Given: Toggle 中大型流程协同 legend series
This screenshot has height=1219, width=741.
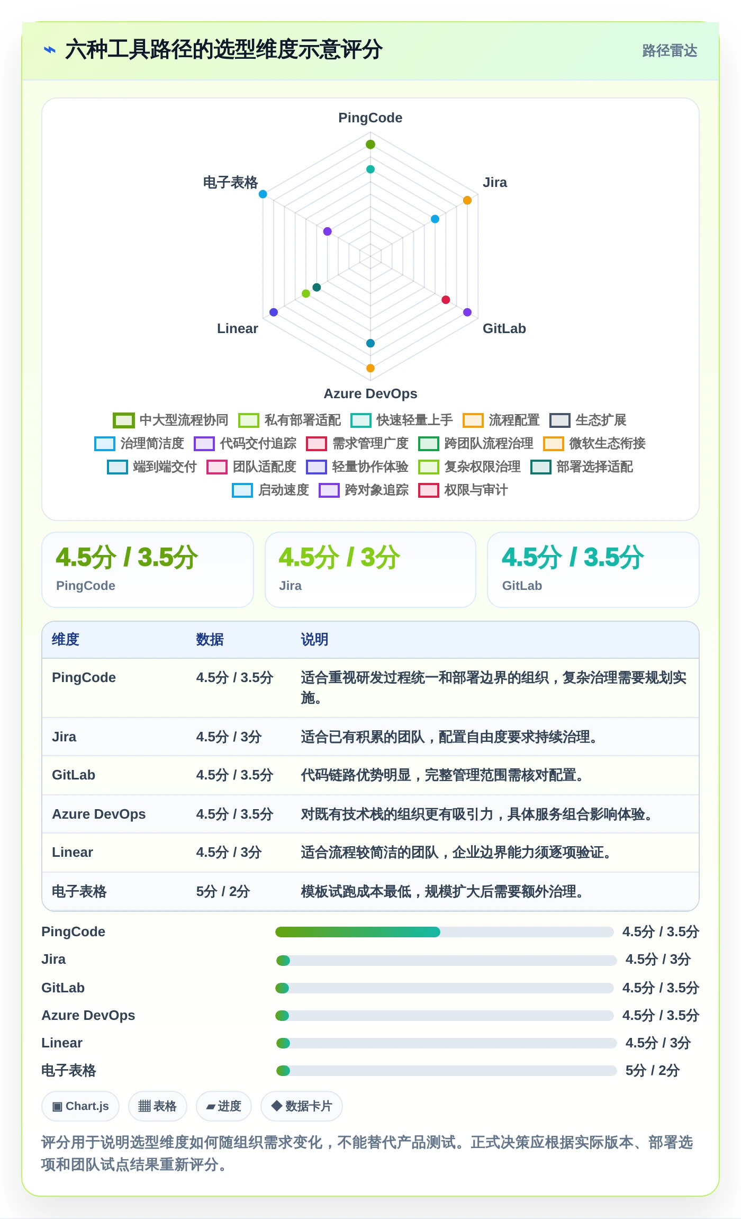Looking at the screenshot, I should [x=170, y=420].
